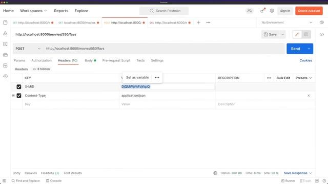Open the Pre-request Script tab
The image size is (328, 184).
click(116, 60)
